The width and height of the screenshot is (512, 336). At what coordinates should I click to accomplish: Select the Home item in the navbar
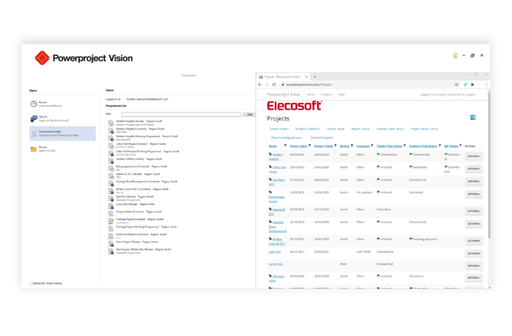(x=311, y=94)
